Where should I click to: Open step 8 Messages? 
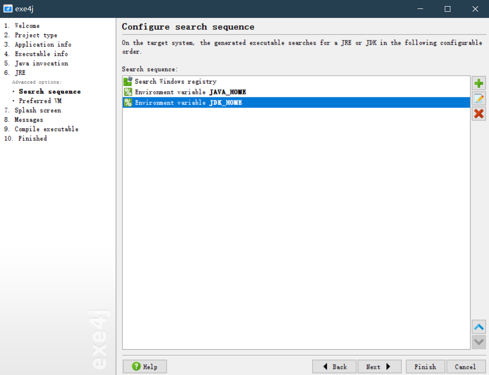tap(24, 120)
